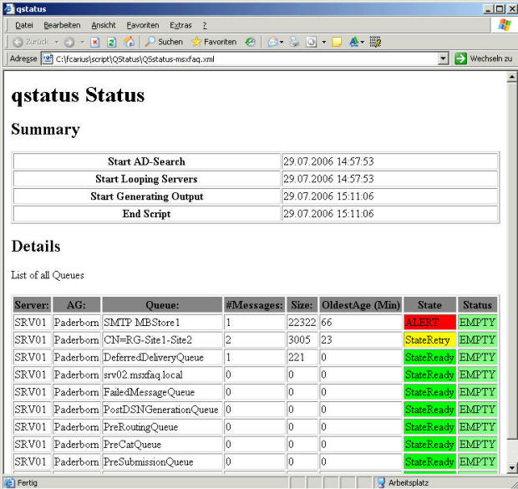
Task: Open the Extras menu
Action: pos(180,25)
